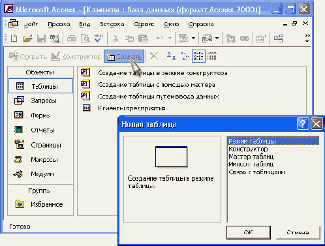Click the Open folder toolbar icon
Viewport: 325px width, 246px height.
(x=28, y=38)
